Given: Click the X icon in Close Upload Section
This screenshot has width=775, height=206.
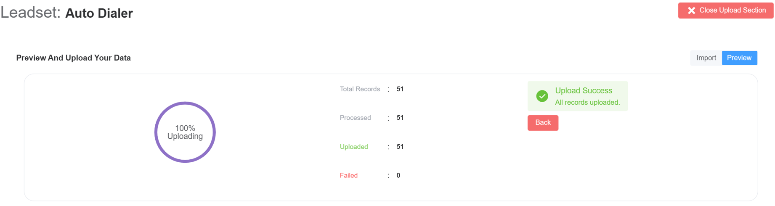Looking at the screenshot, I should click(x=691, y=11).
